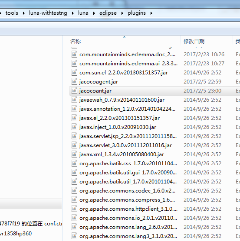Expand the arrow after luna-withtestng breadcrumb
This screenshot has width=240, height=241.
(x=73, y=13)
